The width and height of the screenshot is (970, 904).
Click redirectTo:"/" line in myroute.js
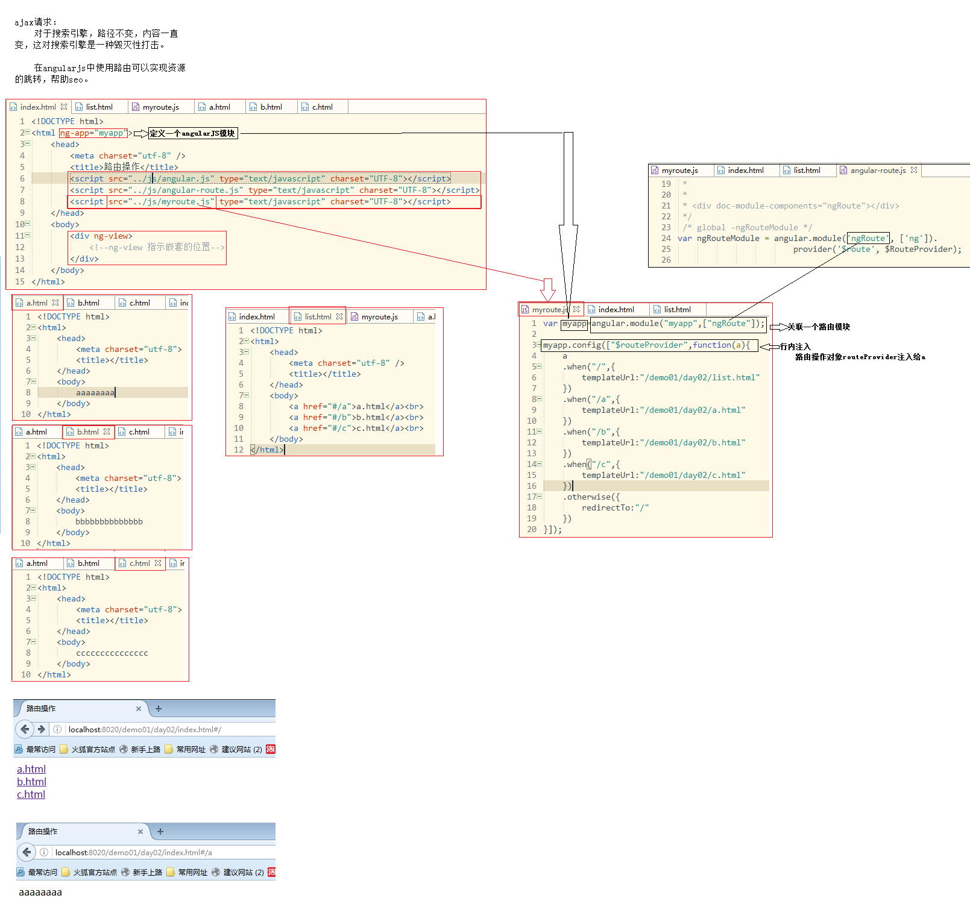[615, 507]
